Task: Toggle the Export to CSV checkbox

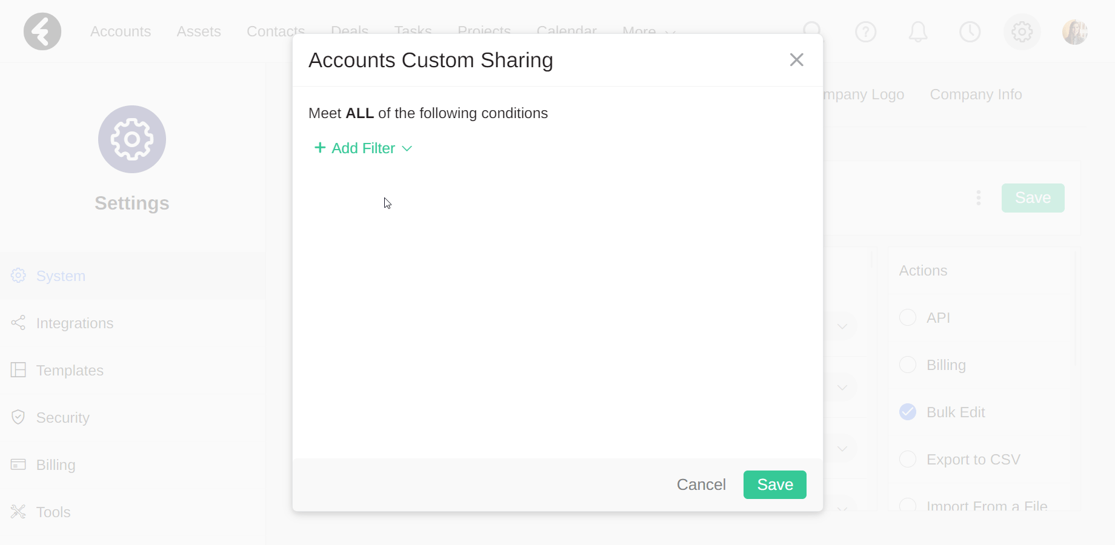Action: [x=907, y=459]
